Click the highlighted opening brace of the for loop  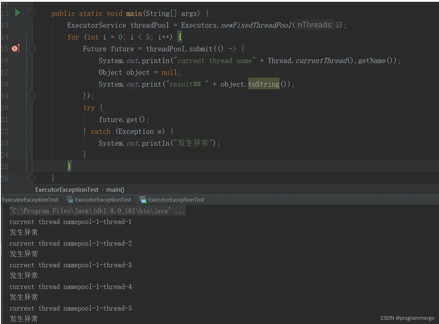[180, 37]
